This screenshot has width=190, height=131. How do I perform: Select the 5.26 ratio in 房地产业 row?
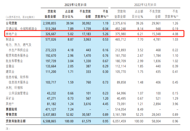point(105,34)
